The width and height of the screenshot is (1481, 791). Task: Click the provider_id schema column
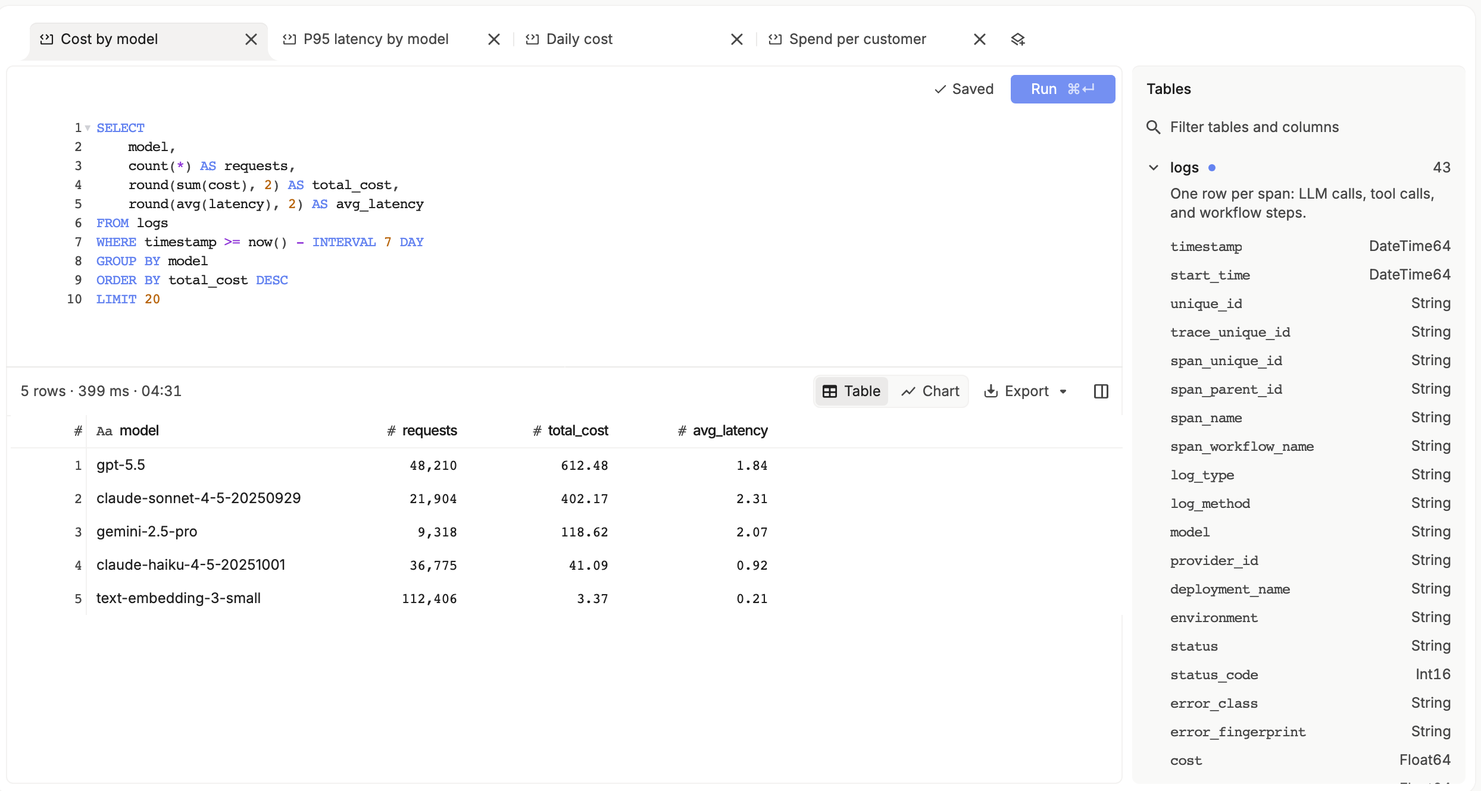tap(1310, 560)
